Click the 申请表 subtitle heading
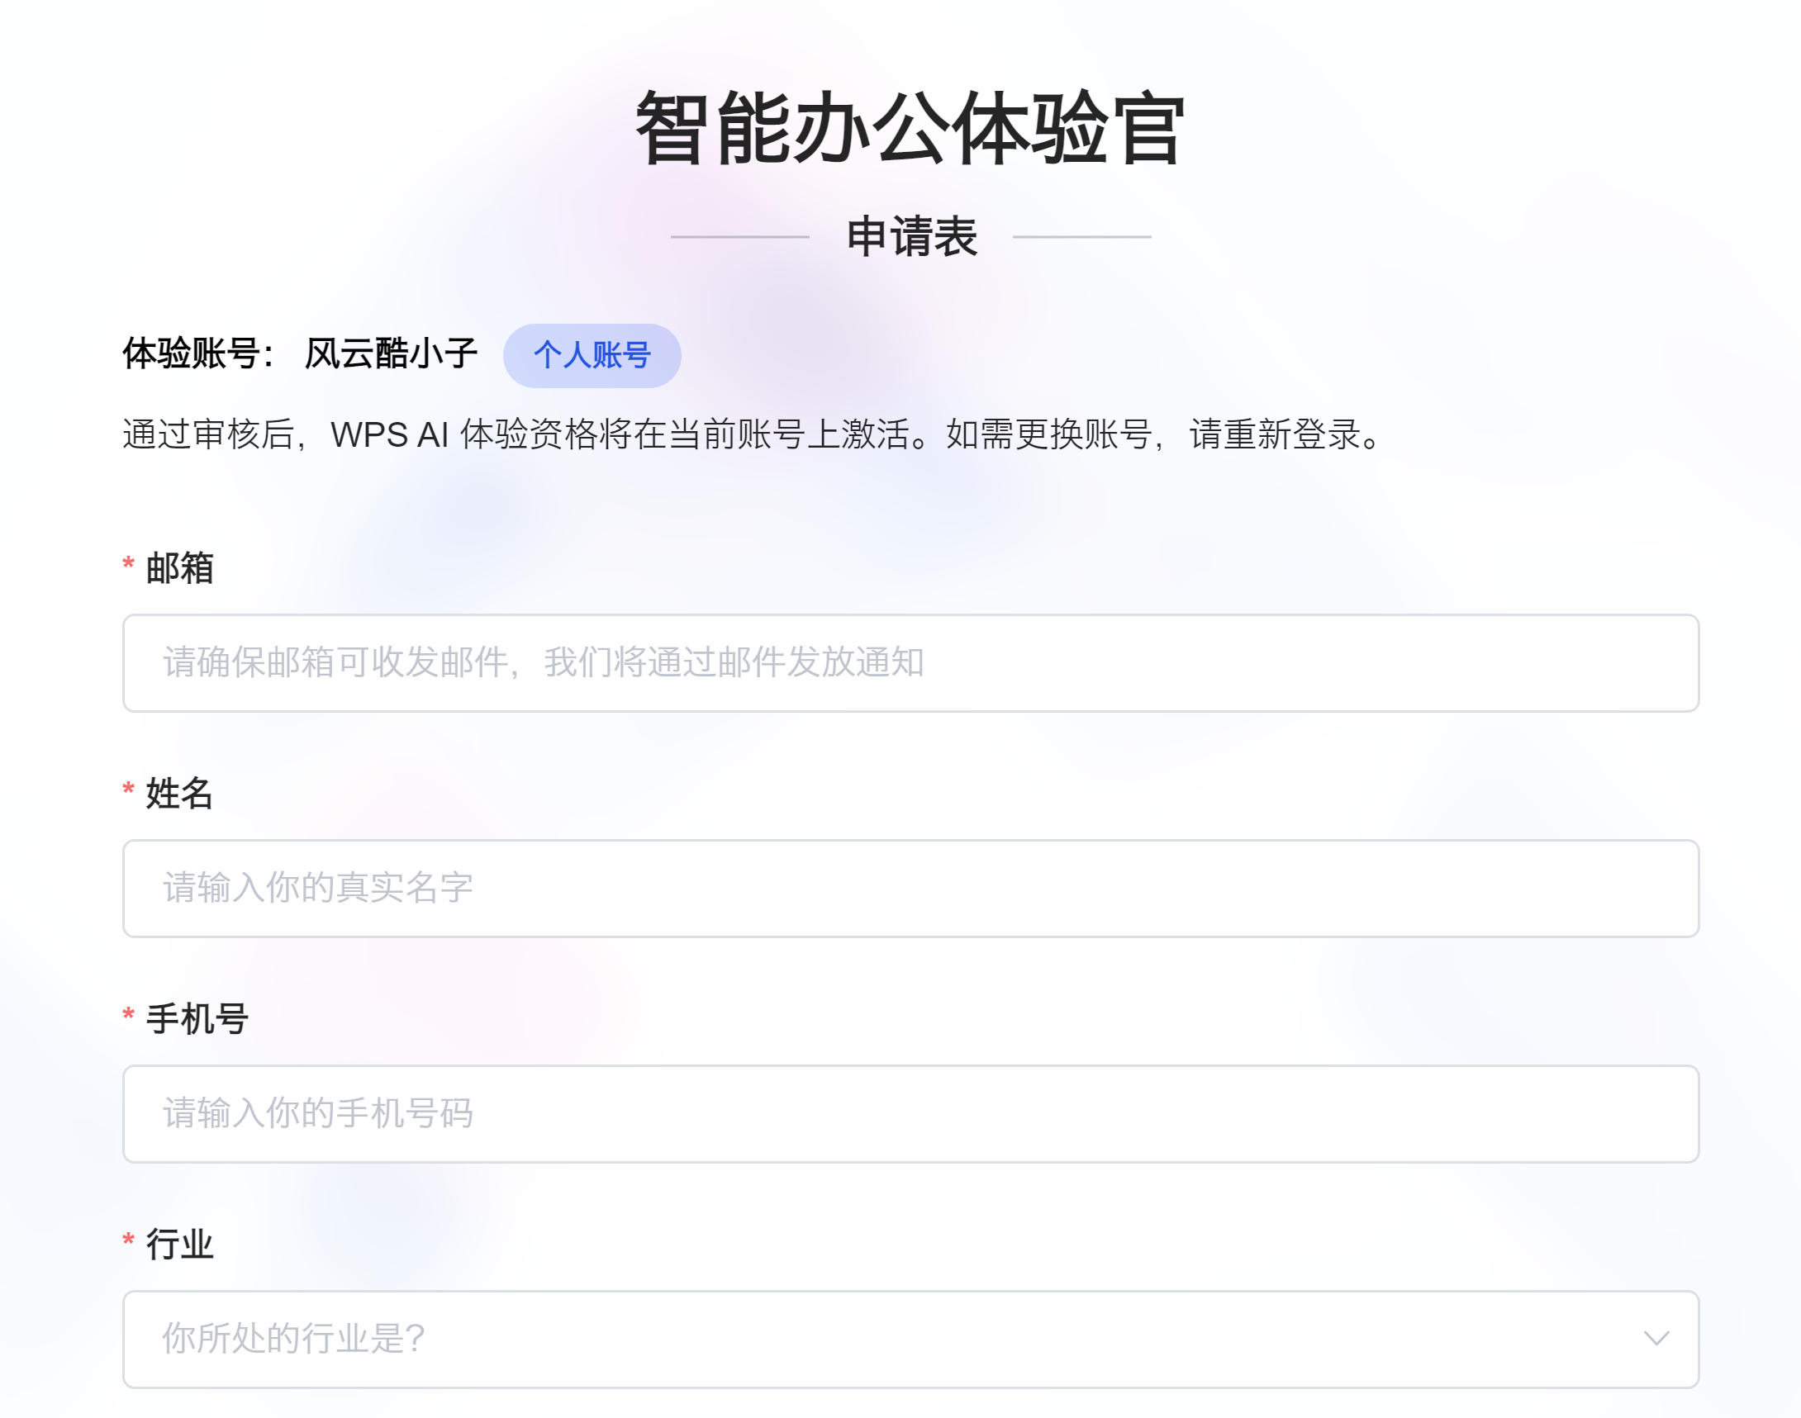Viewport: 1801px width, 1418px height. [912, 237]
